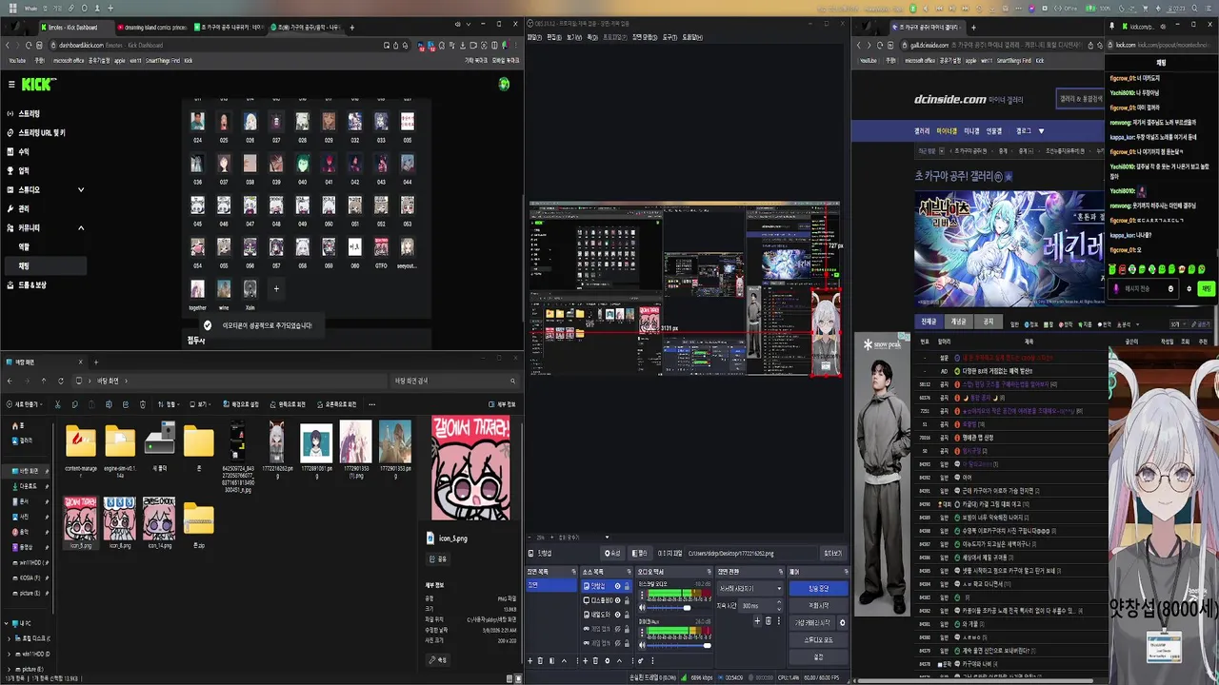Open 새로 만들기 dropdown in Explorer
1219x685 pixels.
tap(25, 404)
